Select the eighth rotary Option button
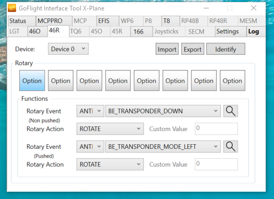Image resolution: width=274 pixels, height=199 pixels. 232,80
